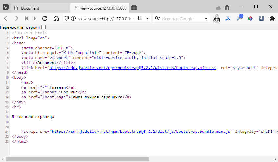Open the downloads extension icon

261,18
